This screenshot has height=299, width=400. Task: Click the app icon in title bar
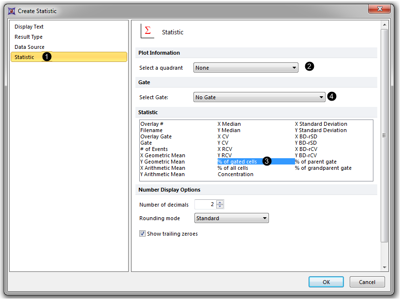12,11
